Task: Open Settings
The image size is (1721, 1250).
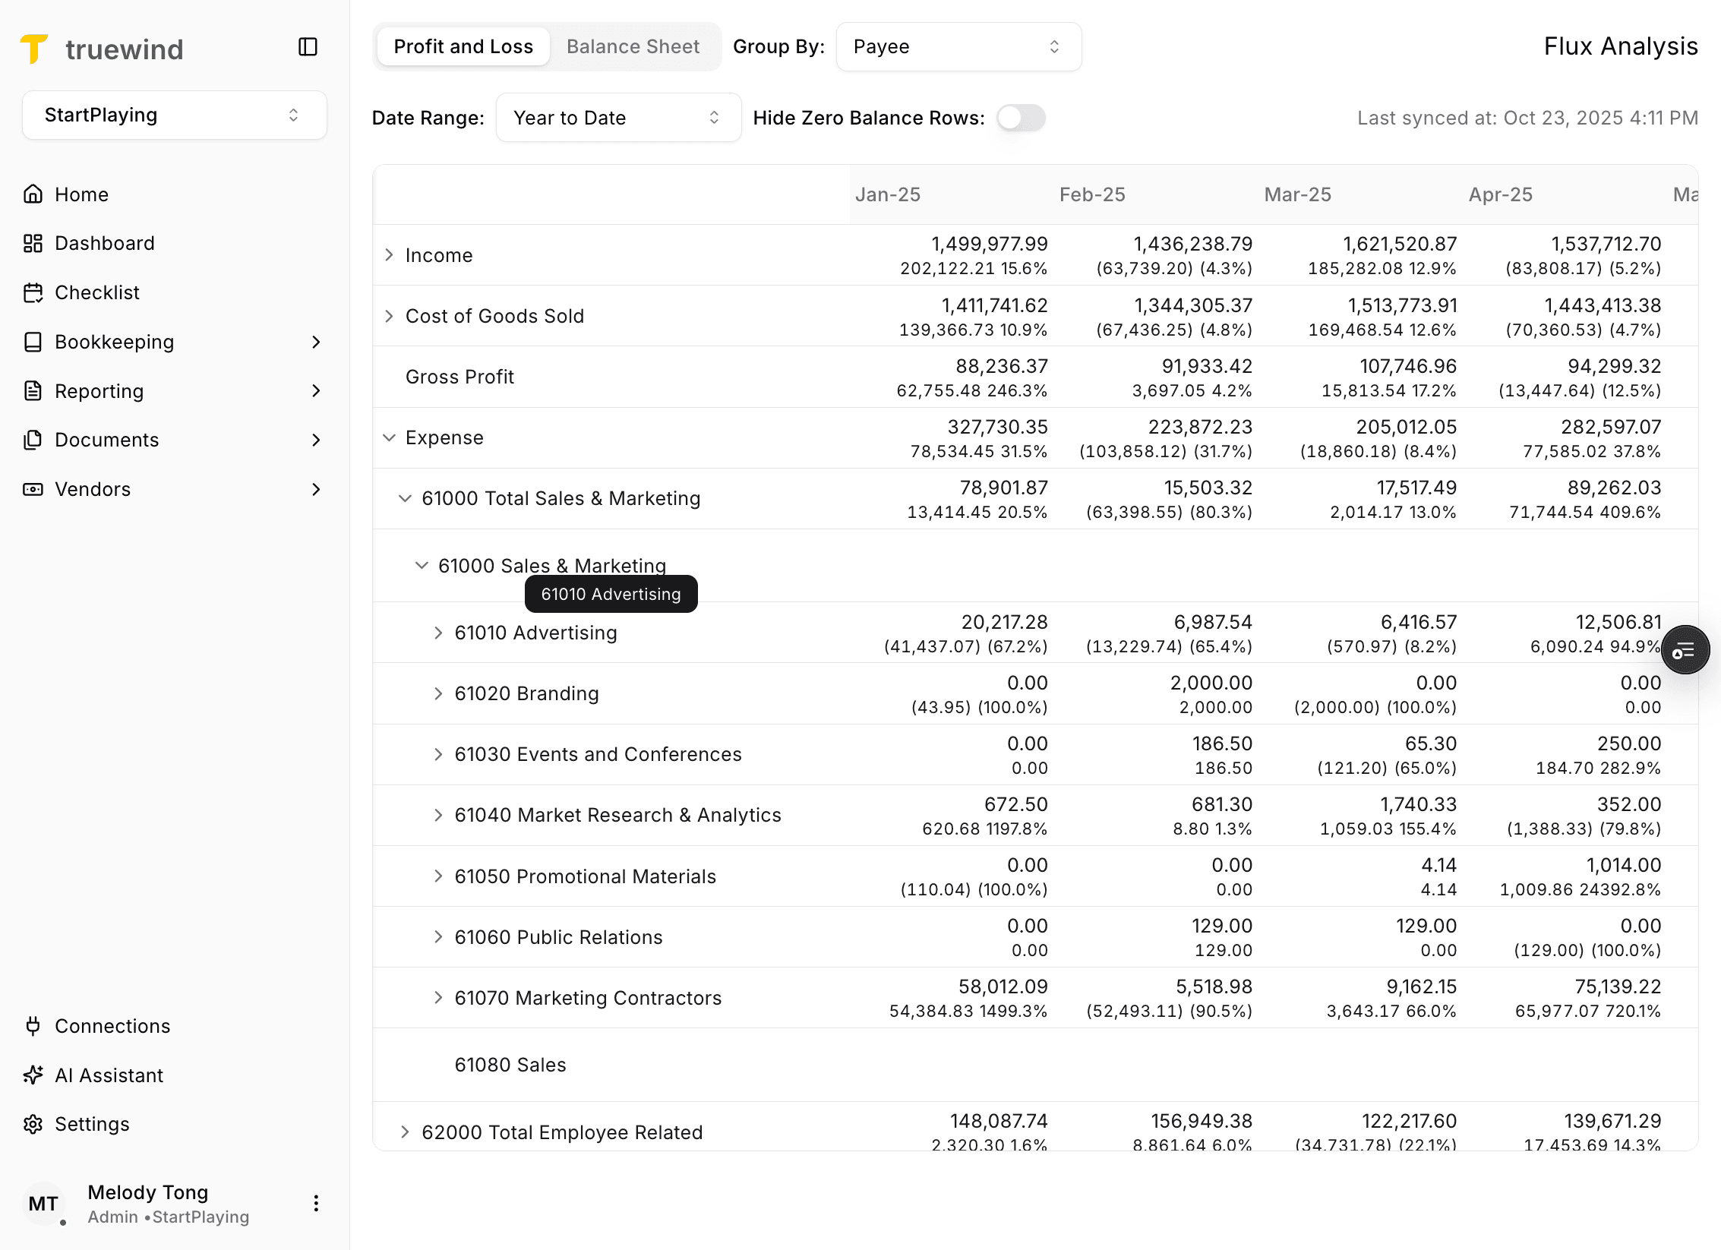Action: (x=91, y=1123)
